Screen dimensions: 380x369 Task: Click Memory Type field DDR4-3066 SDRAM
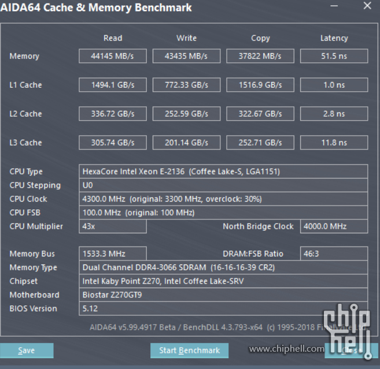tap(223, 267)
